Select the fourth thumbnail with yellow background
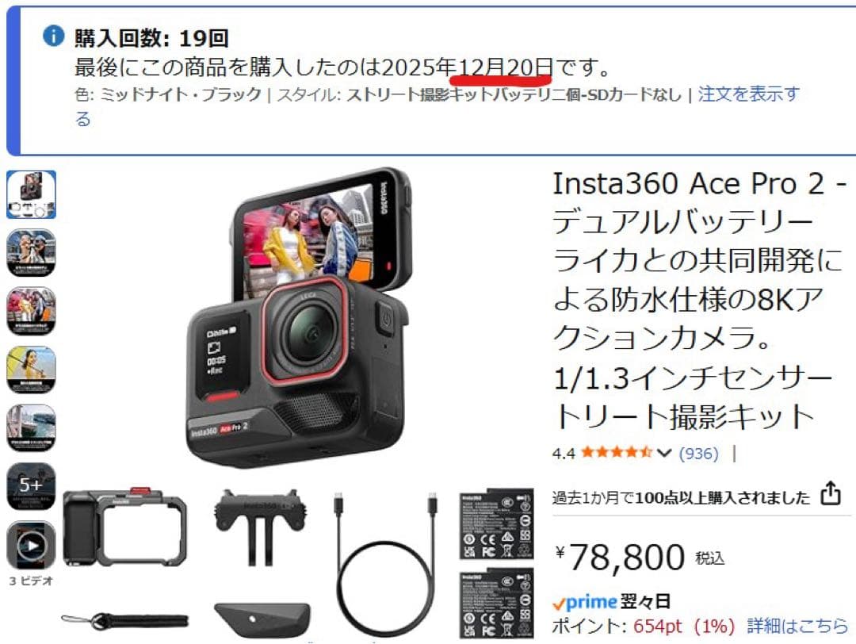The height and width of the screenshot is (644, 856). pyautogui.click(x=31, y=370)
